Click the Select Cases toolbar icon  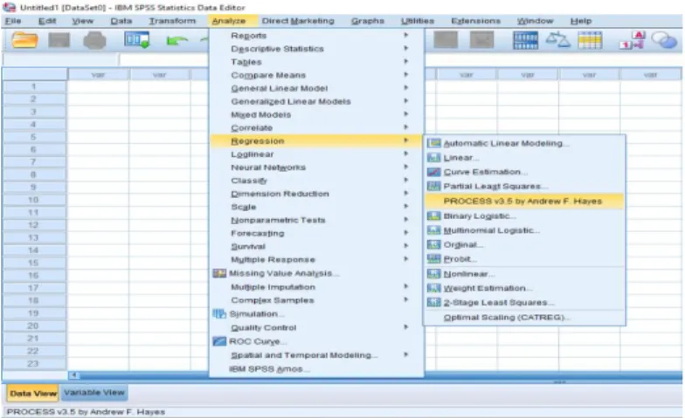coord(590,40)
